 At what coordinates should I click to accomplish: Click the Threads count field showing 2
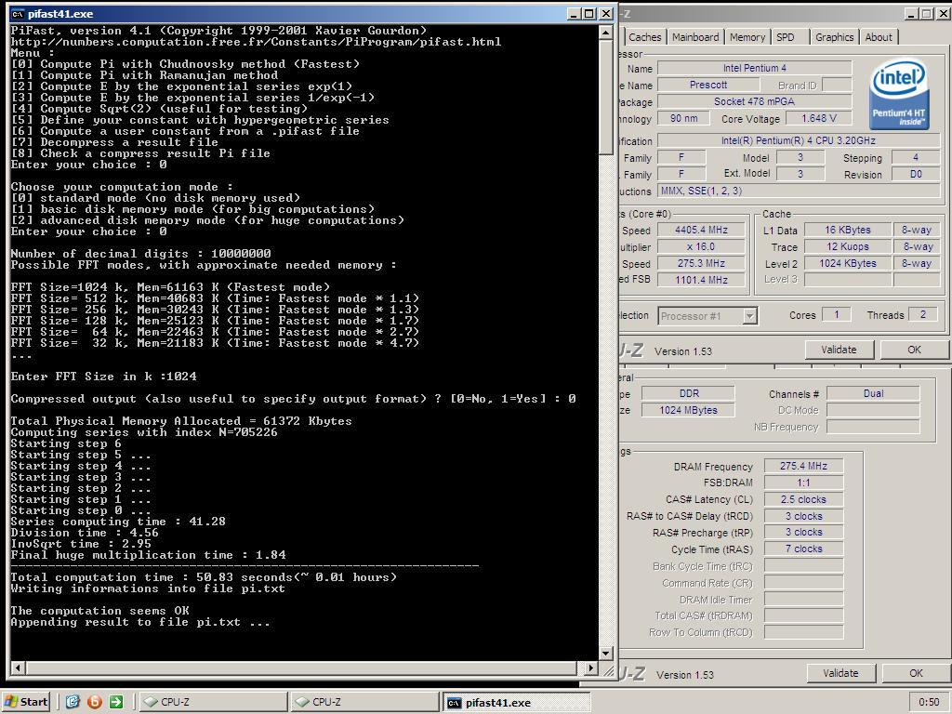[x=923, y=314]
